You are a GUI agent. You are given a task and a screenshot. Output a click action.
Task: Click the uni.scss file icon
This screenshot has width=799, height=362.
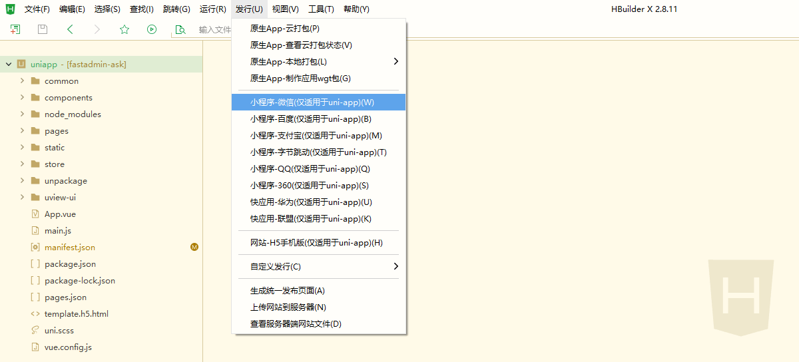[35, 330]
